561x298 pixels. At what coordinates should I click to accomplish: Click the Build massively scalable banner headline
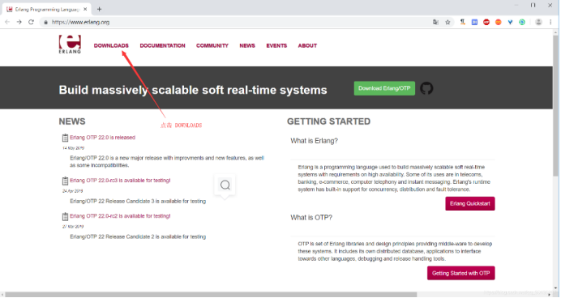[193, 90]
